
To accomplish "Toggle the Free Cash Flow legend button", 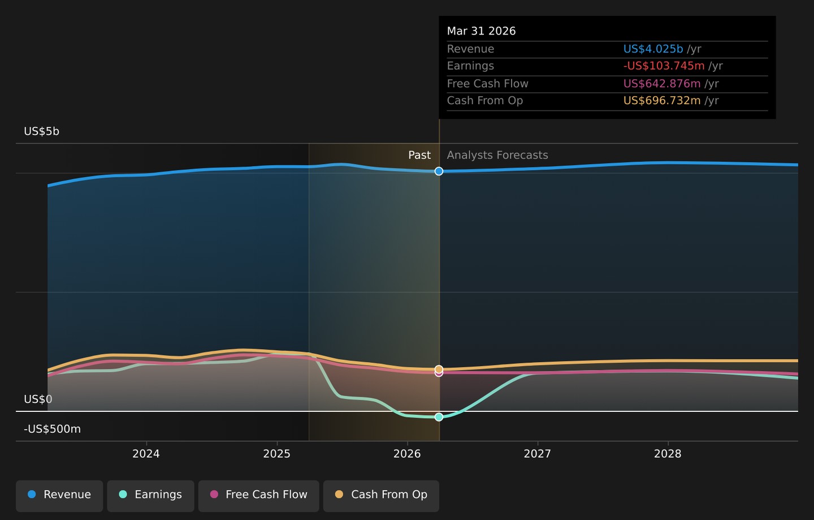I will coord(258,496).
